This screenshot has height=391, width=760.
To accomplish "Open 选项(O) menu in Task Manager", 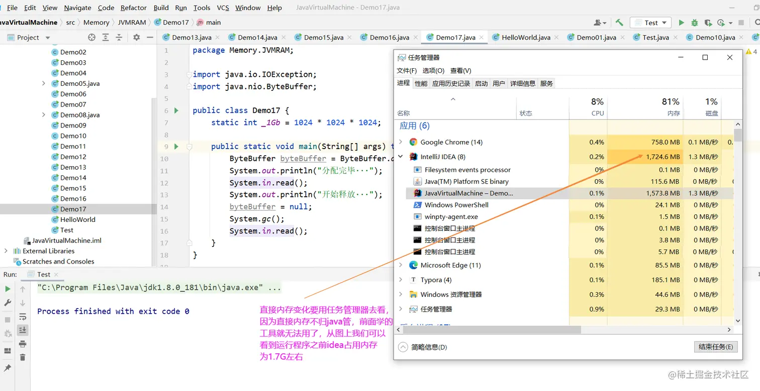I will pyautogui.click(x=433, y=71).
